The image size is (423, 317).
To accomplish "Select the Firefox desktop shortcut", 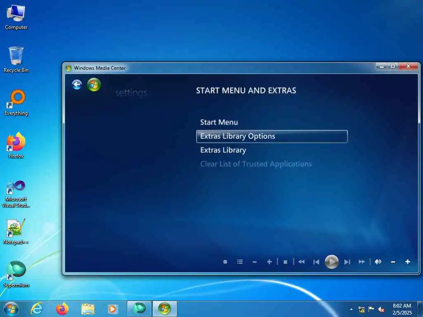I will 16,146.
